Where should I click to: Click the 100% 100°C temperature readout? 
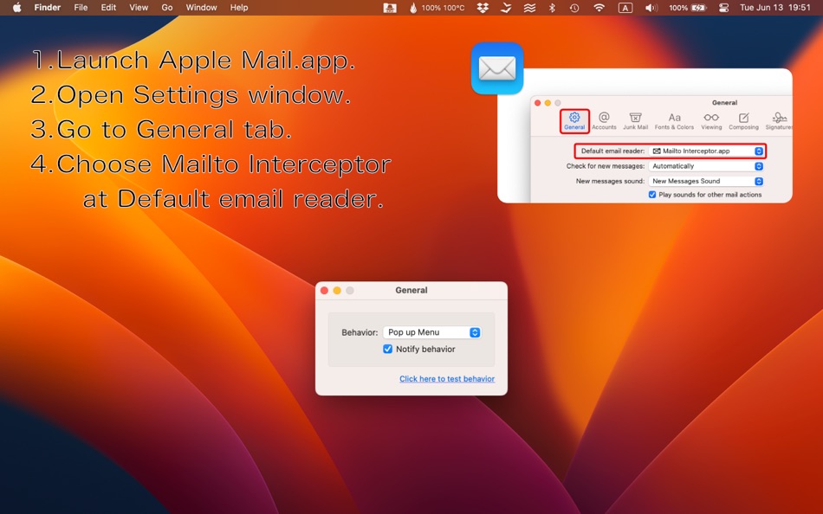pos(443,7)
